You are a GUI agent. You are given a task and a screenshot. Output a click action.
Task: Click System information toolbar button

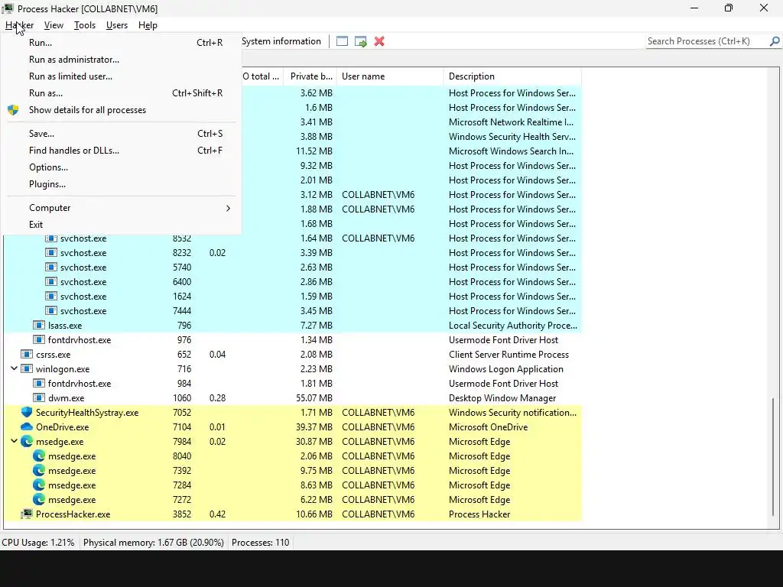(x=281, y=41)
